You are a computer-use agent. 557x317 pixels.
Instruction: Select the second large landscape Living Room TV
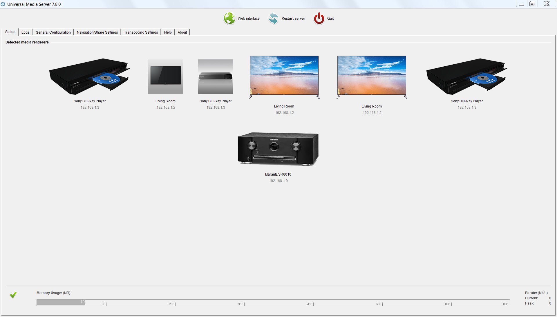point(372,77)
